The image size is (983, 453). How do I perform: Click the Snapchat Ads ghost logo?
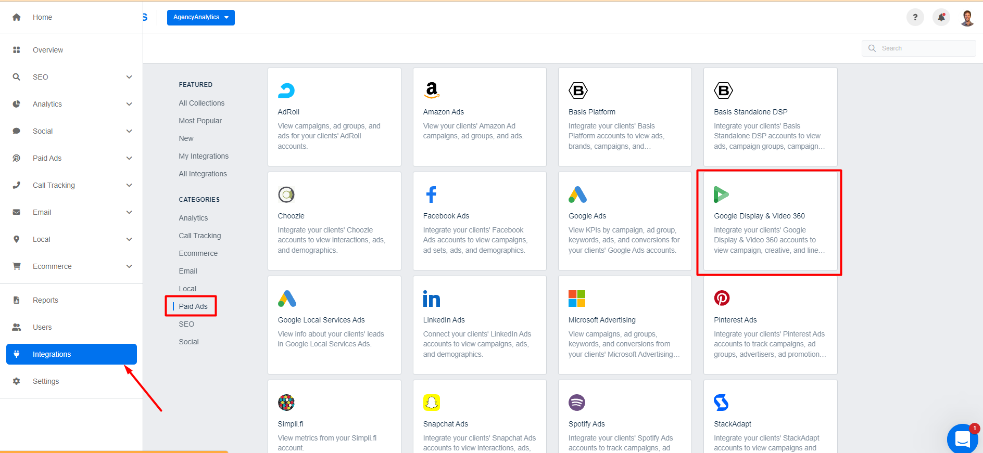[432, 403]
